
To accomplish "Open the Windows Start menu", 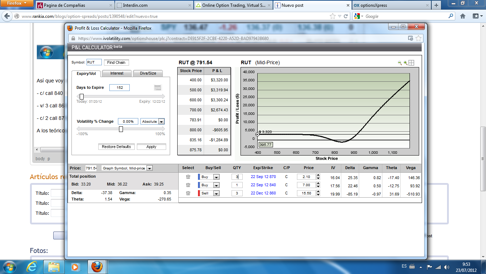I will (x=10, y=267).
